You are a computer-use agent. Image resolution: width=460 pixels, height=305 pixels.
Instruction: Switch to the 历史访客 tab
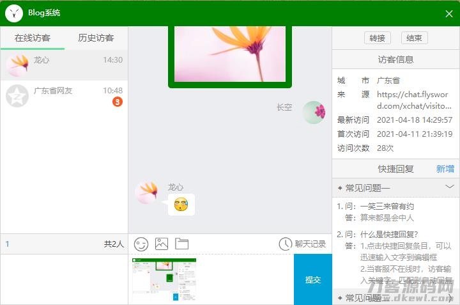click(x=96, y=38)
